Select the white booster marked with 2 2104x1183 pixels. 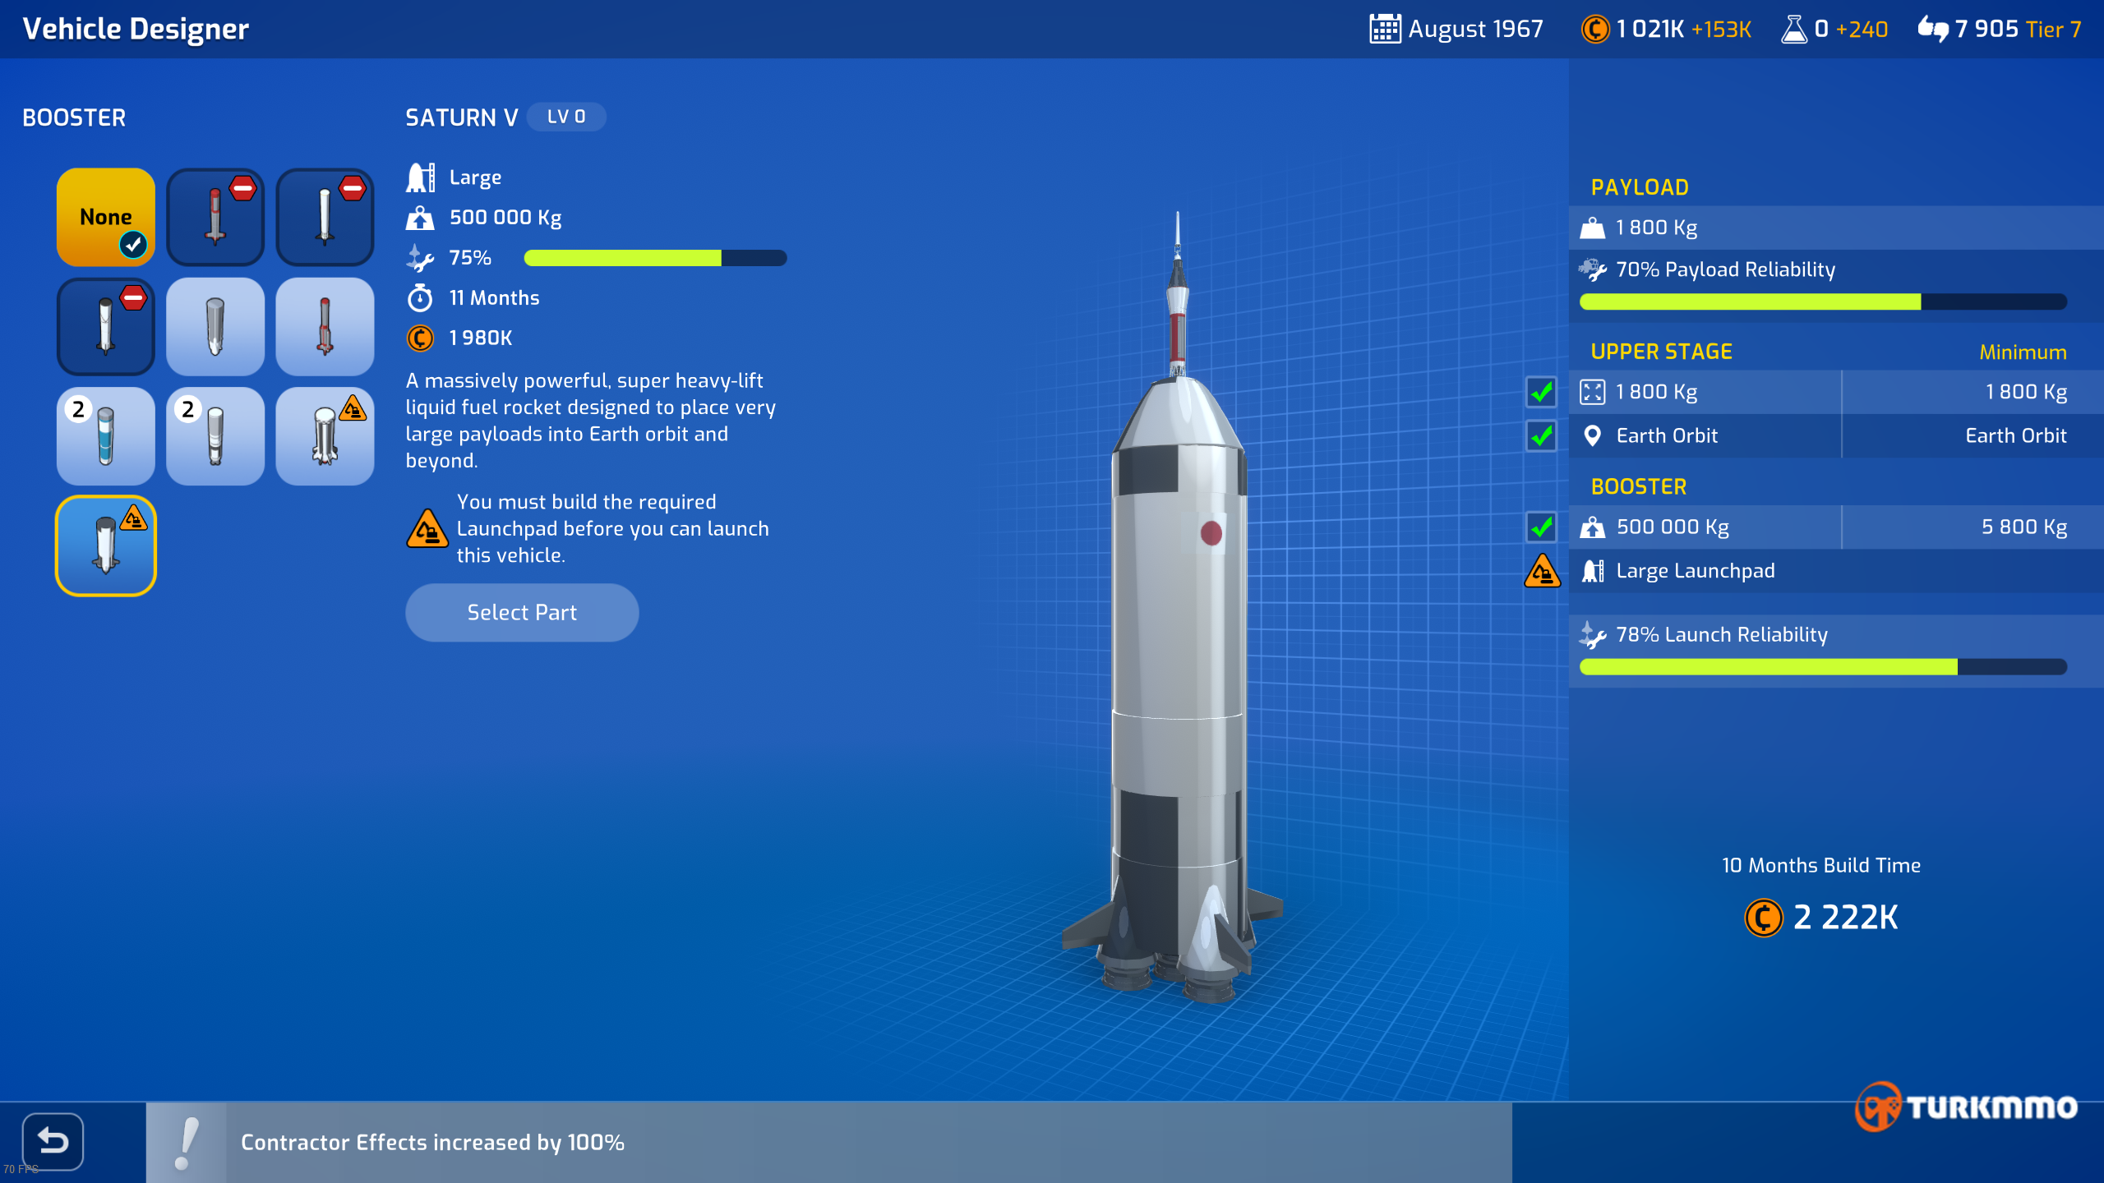(215, 435)
